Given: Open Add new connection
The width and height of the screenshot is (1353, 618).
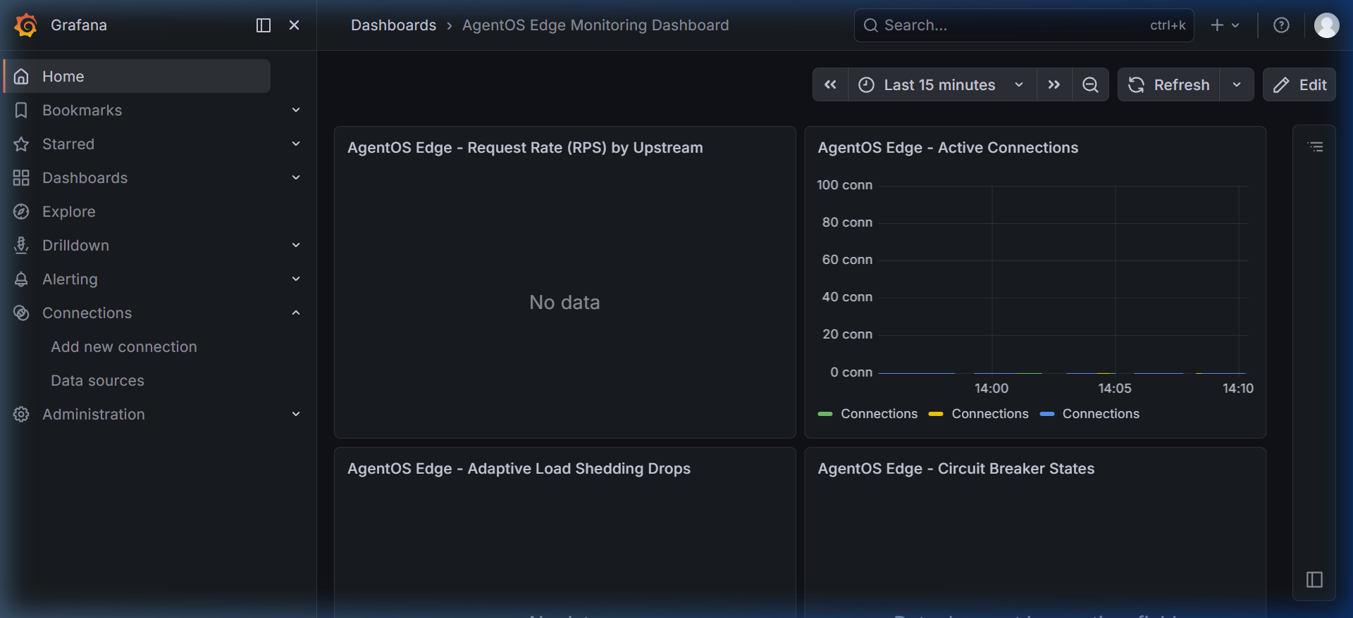Looking at the screenshot, I should coord(124,347).
